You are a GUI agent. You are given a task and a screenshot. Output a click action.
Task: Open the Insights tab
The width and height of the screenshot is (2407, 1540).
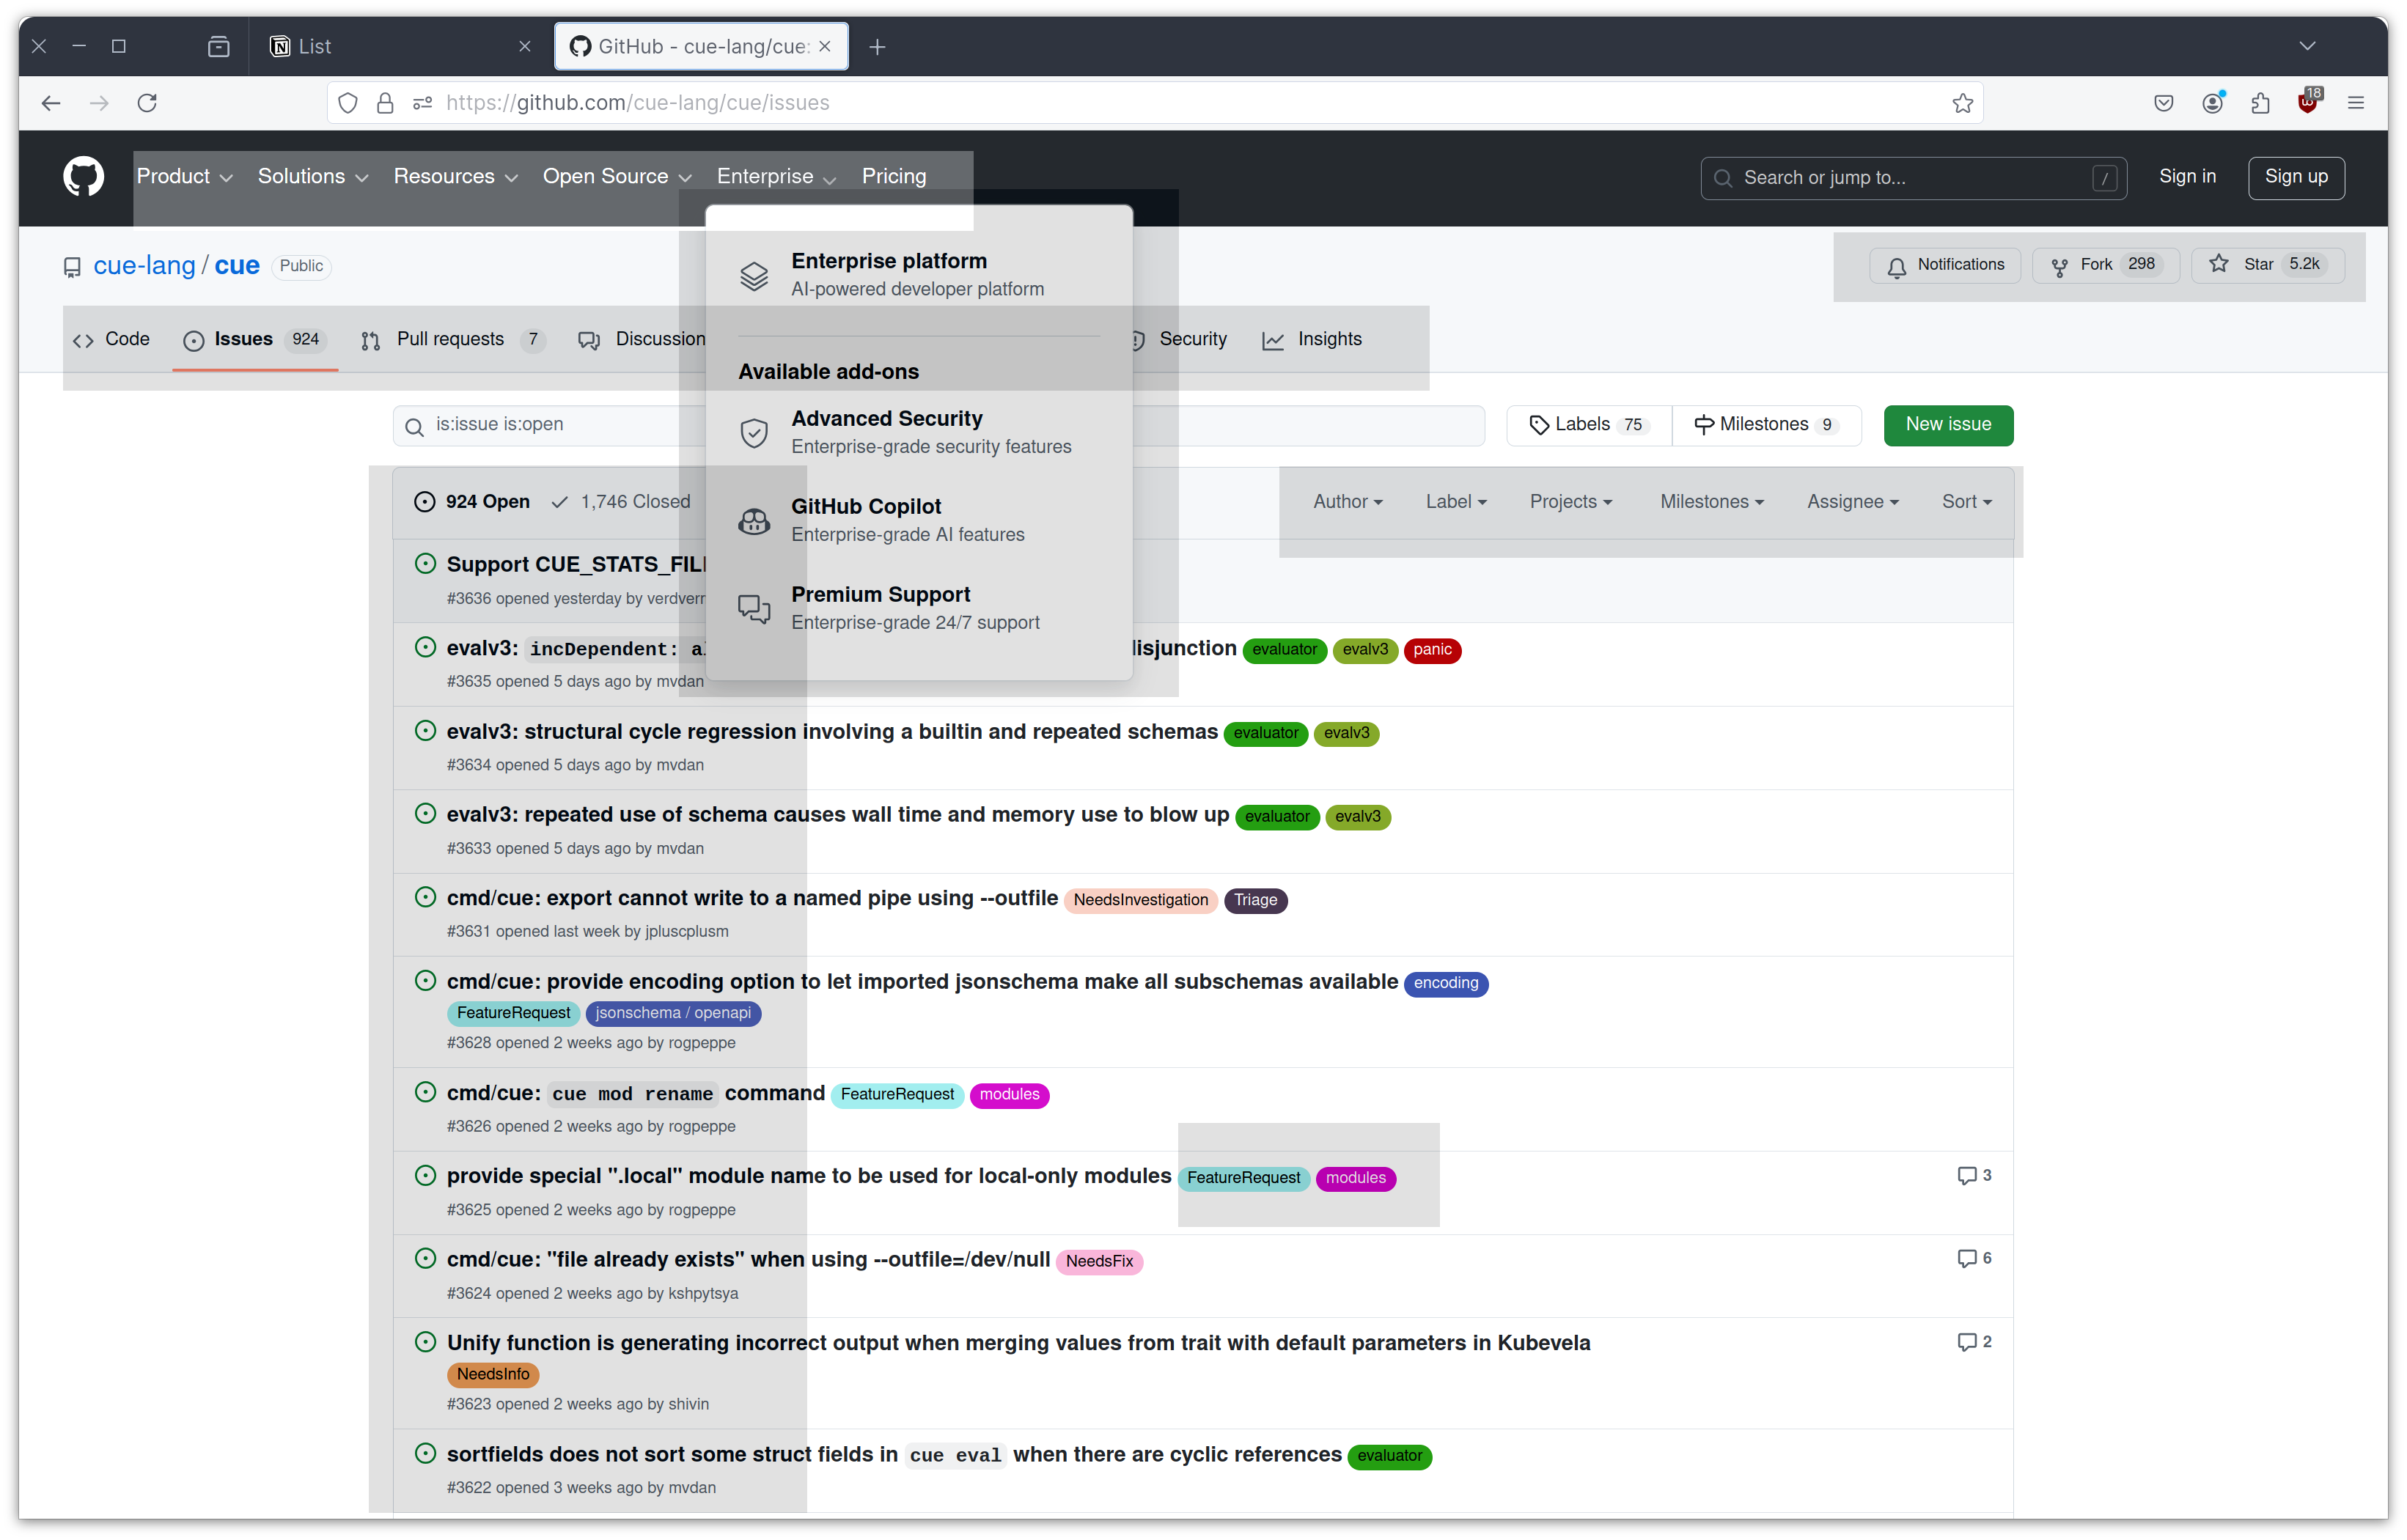pyautogui.click(x=1311, y=340)
